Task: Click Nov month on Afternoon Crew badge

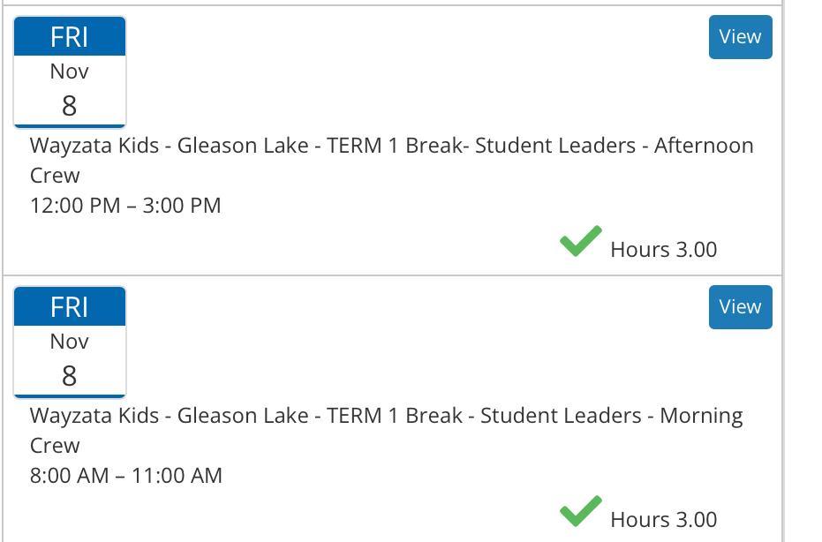Action: (70, 72)
